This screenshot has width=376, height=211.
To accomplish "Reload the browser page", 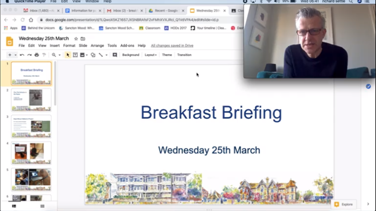I will point(23,20).
